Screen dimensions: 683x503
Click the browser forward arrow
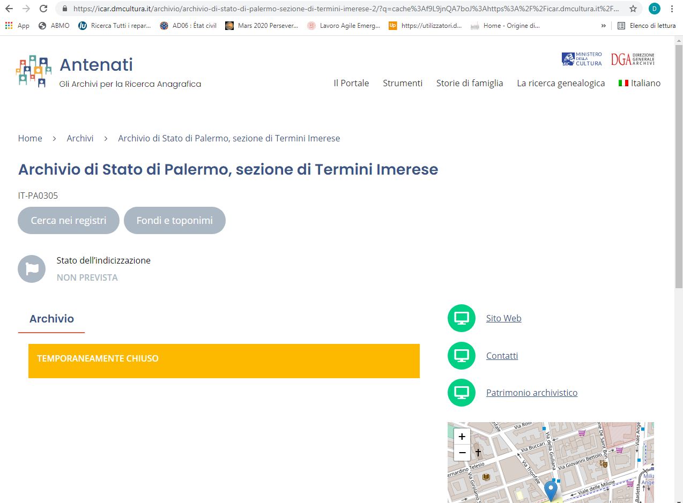(26, 9)
